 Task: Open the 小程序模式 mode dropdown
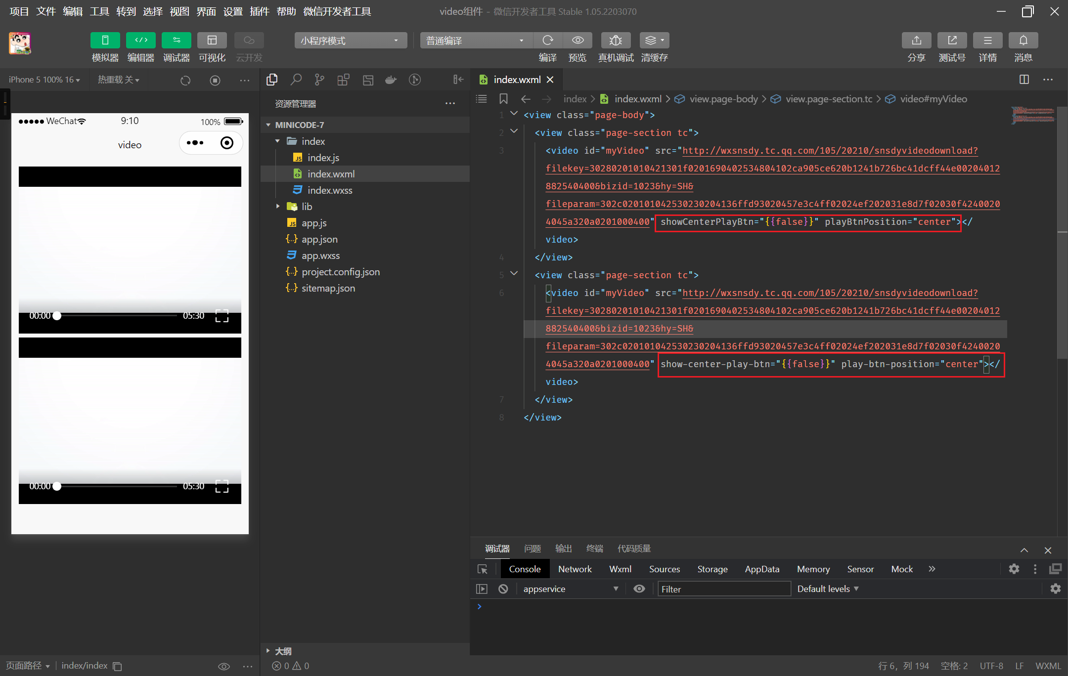pyautogui.click(x=350, y=41)
